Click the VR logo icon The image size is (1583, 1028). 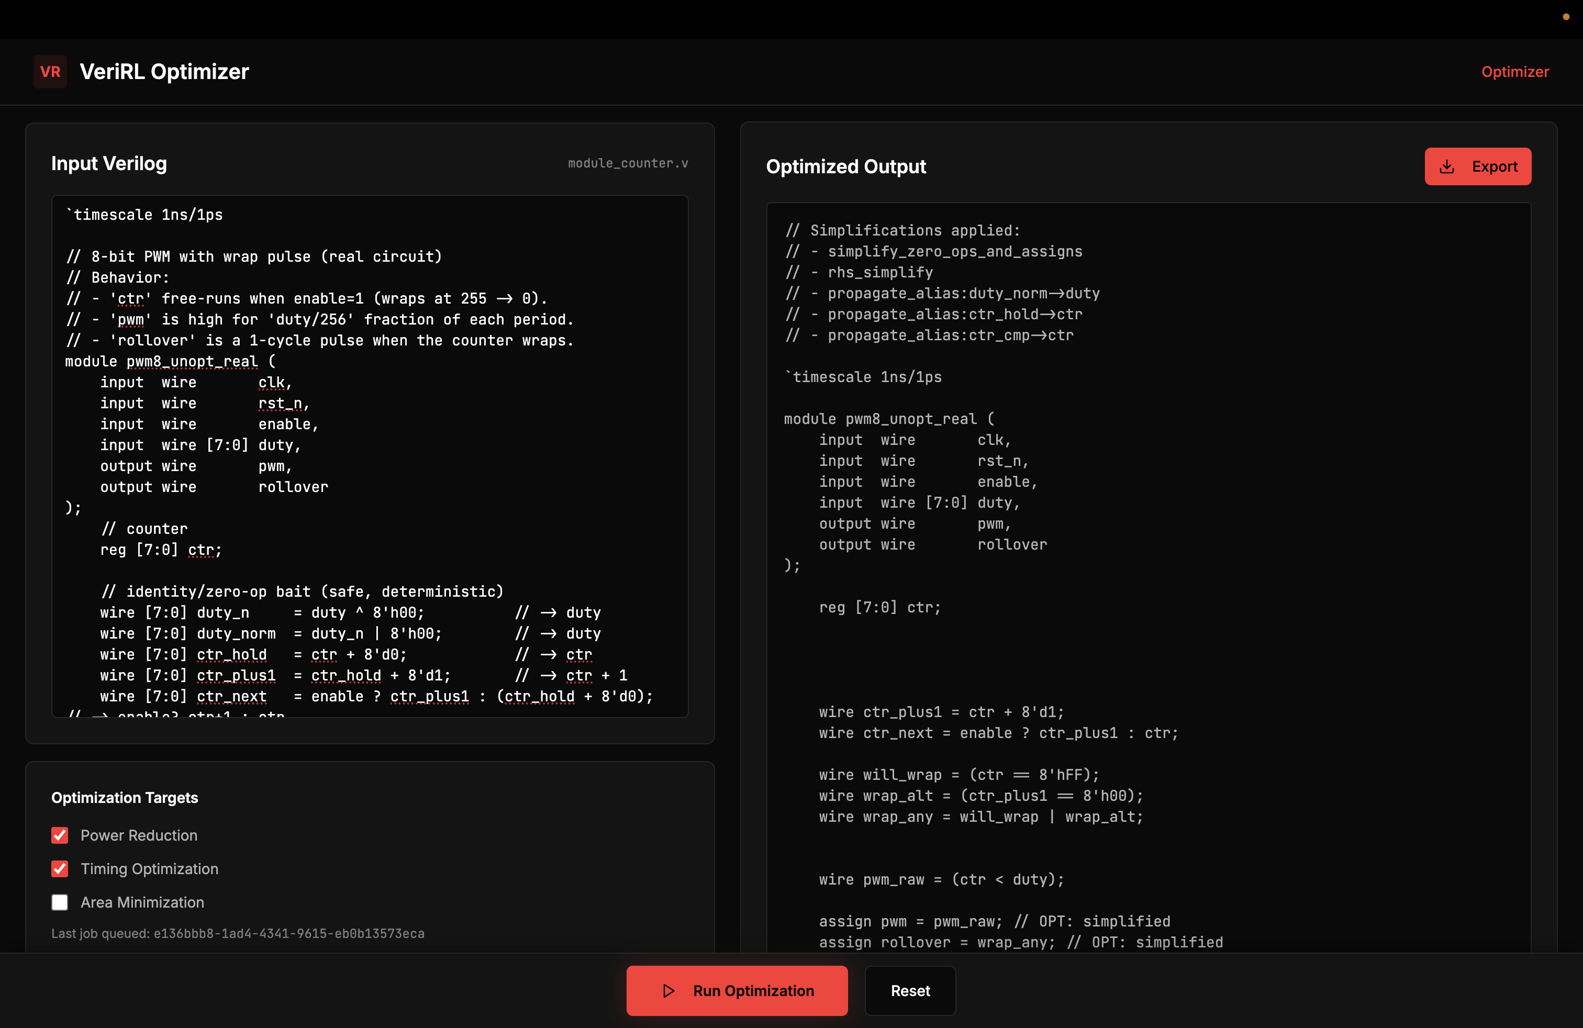(50, 72)
